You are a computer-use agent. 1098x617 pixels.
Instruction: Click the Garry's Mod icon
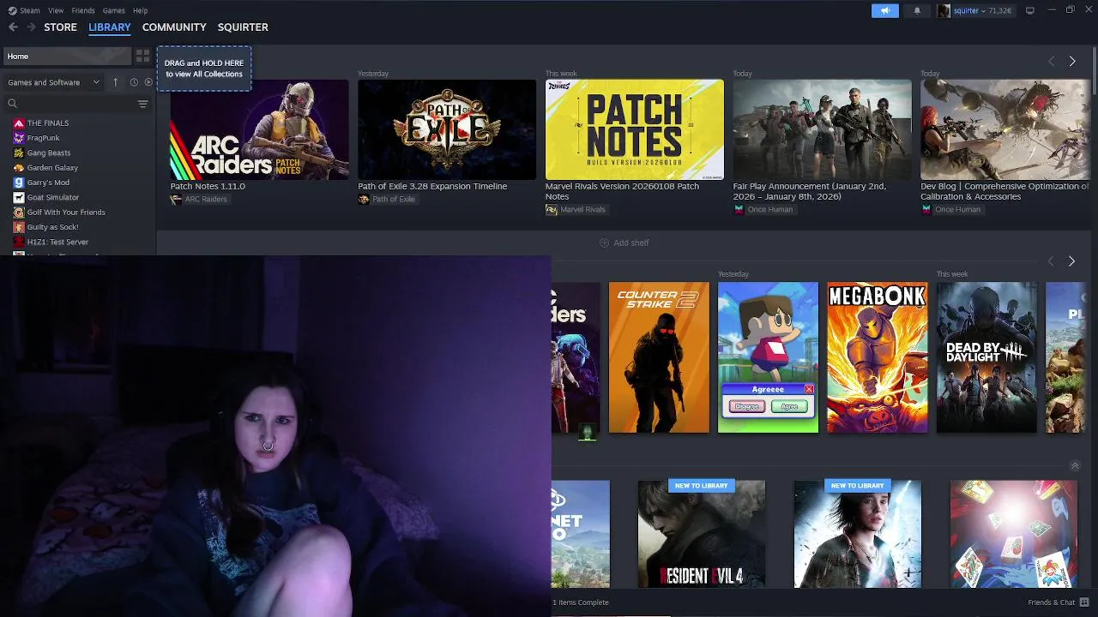pyautogui.click(x=19, y=183)
